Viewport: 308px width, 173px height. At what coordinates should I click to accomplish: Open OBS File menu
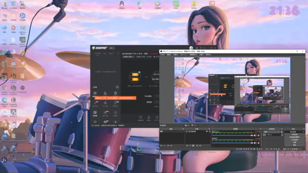point(162,55)
